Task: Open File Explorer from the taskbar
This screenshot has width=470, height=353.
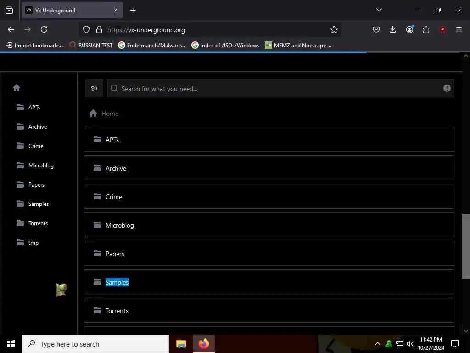Action: click(181, 344)
